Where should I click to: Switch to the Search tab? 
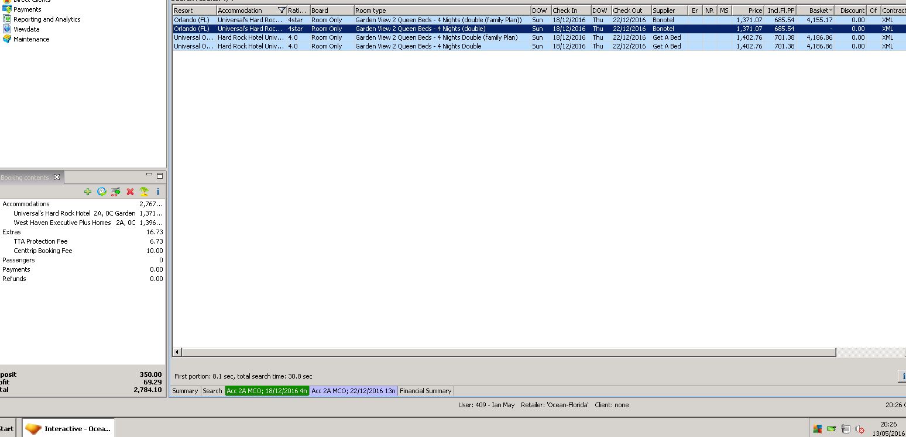(x=212, y=391)
